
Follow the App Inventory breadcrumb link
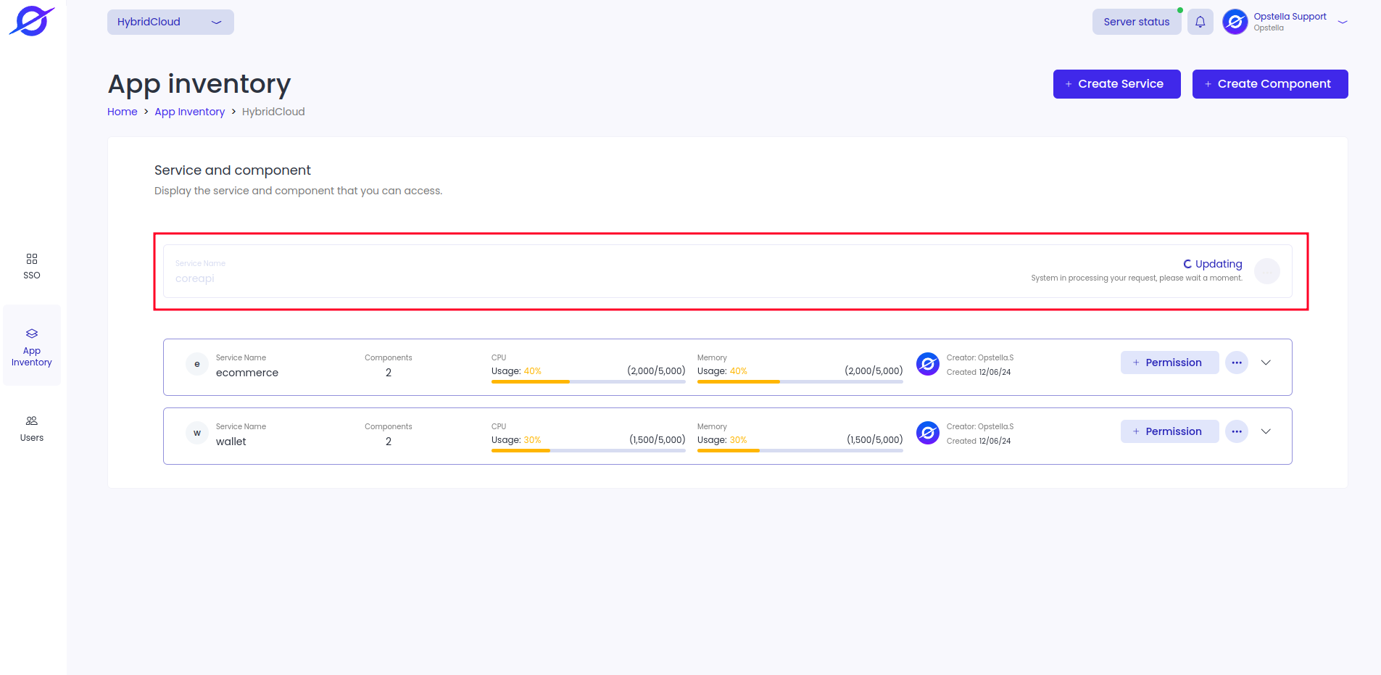point(190,112)
